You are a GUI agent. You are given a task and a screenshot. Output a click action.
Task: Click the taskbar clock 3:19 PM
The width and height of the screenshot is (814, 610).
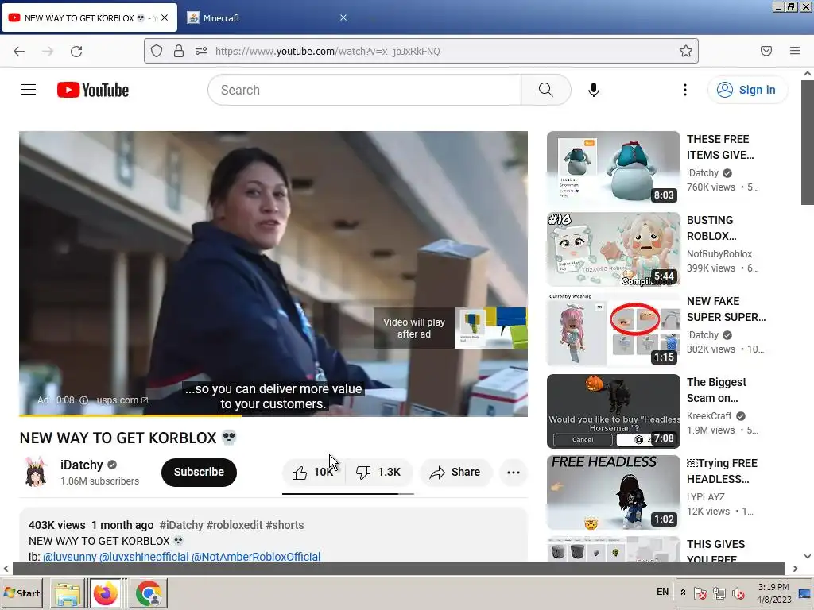(x=773, y=587)
